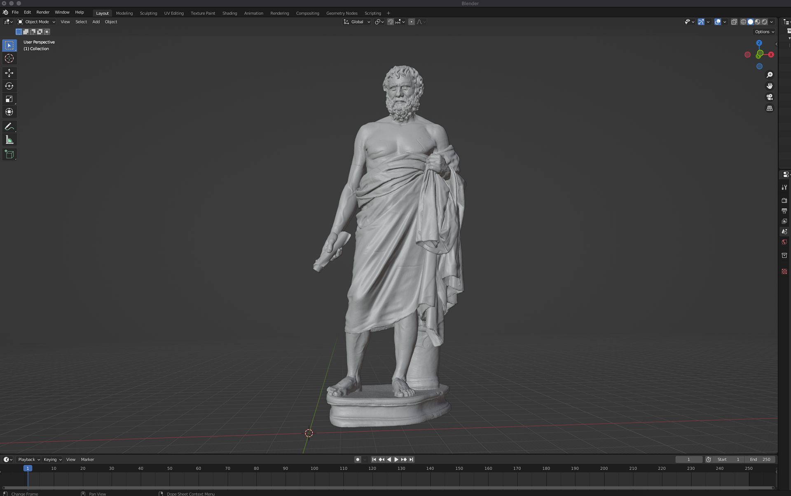Jump to the last frame
The height and width of the screenshot is (496, 791).
[x=411, y=459]
